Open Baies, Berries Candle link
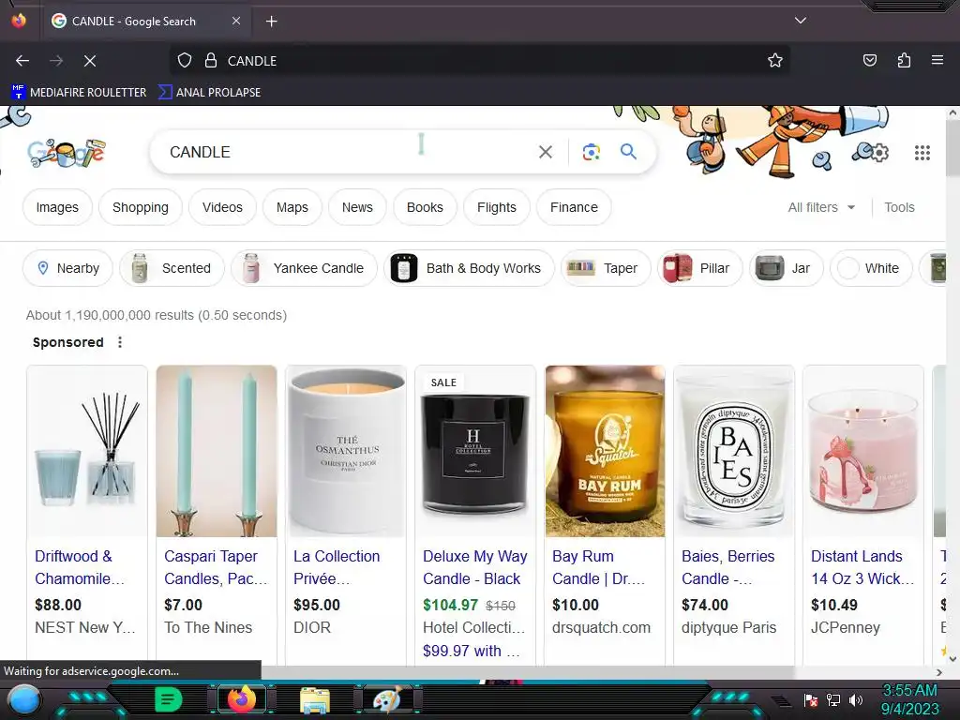 727,567
